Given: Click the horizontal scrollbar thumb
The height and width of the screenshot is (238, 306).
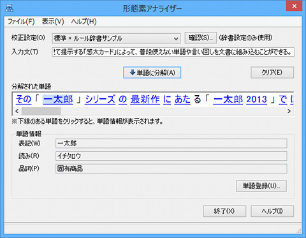Looking at the screenshot, I should (41, 111).
